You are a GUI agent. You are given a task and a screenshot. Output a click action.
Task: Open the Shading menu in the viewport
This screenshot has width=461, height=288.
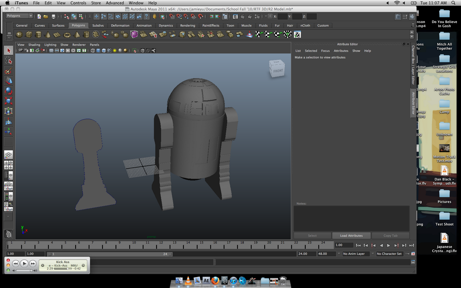[x=34, y=45]
